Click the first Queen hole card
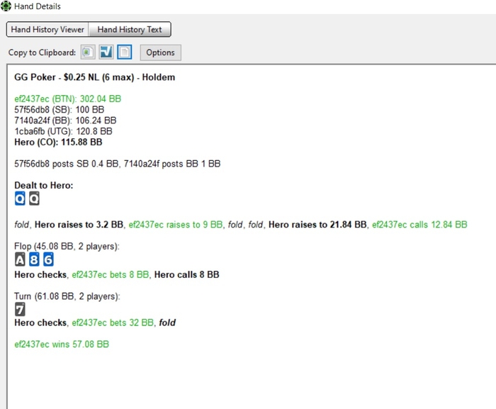The image size is (496, 409). 20,199
